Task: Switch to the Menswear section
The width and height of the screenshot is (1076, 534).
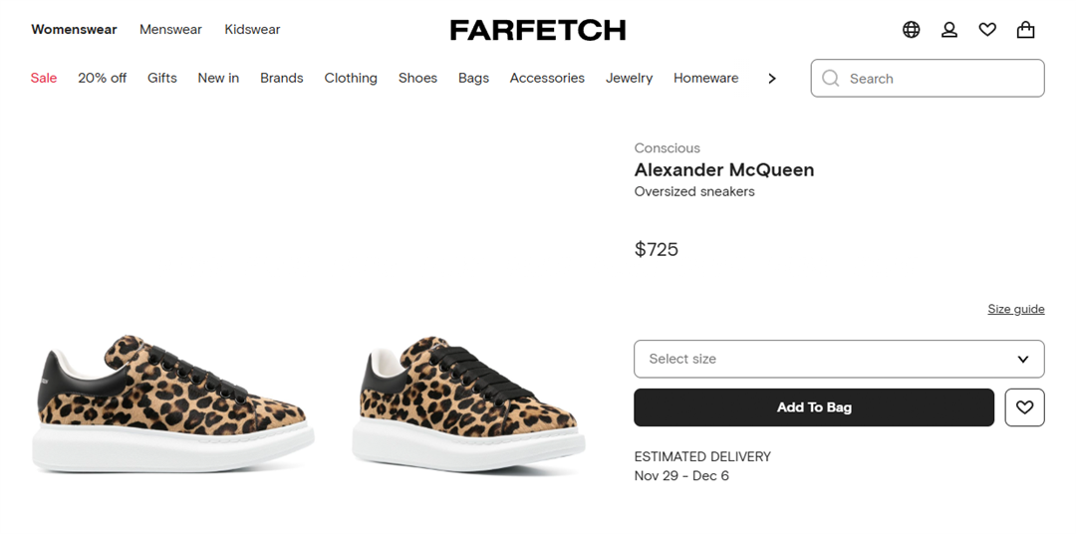Action: click(170, 30)
